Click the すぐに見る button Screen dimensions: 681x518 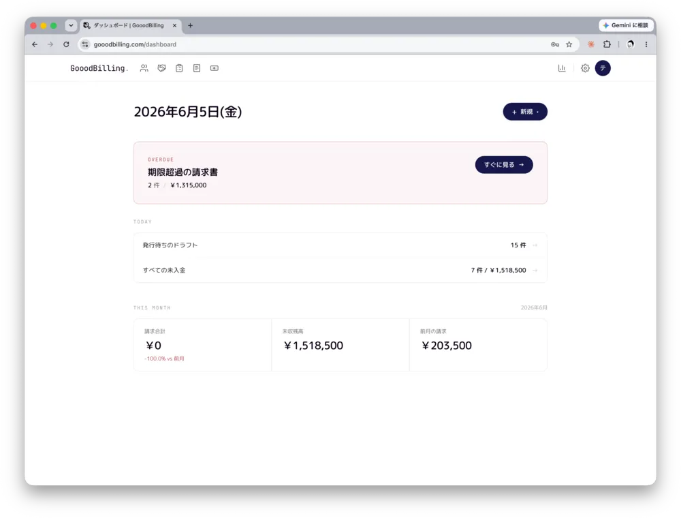[504, 165]
